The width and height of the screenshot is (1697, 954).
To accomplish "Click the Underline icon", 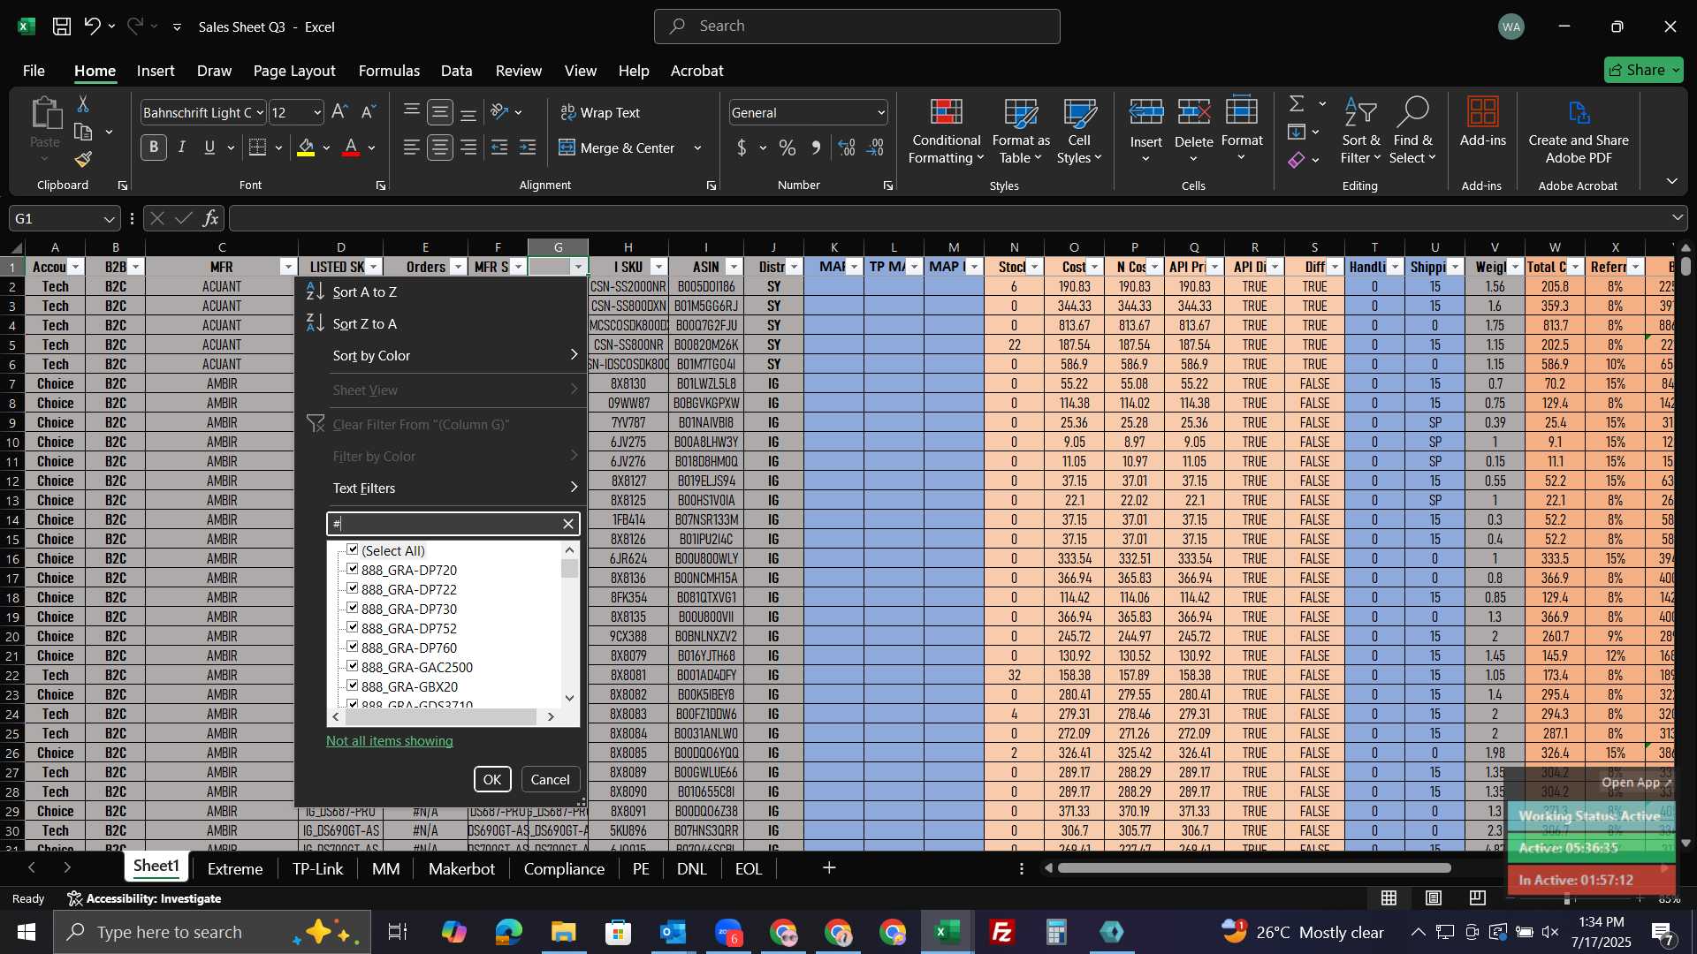I will coord(209,148).
